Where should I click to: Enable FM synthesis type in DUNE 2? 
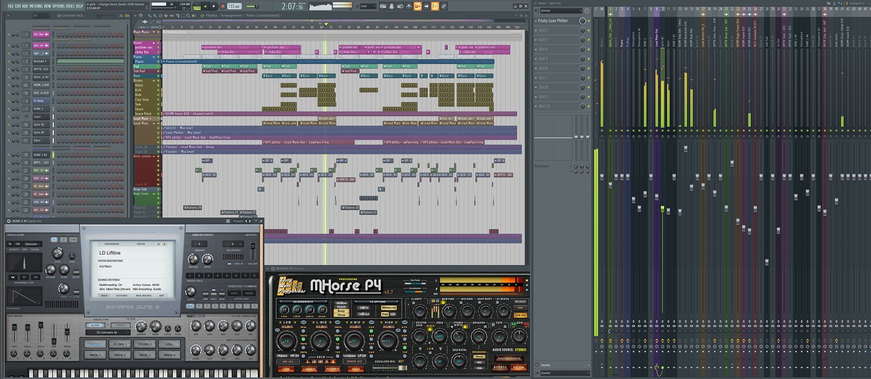point(36,277)
